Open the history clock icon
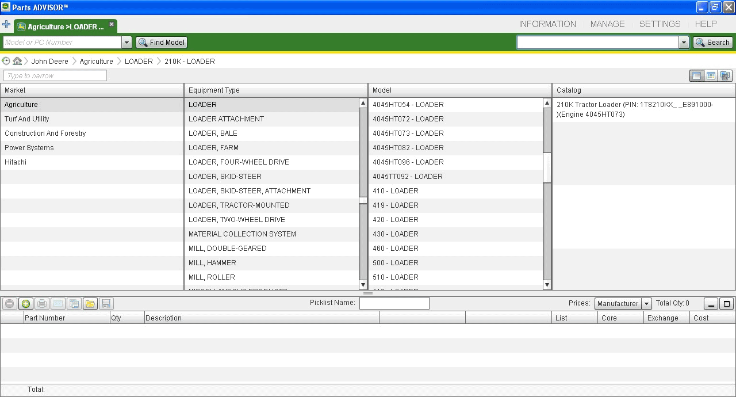This screenshot has width=736, height=397. (6, 61)
